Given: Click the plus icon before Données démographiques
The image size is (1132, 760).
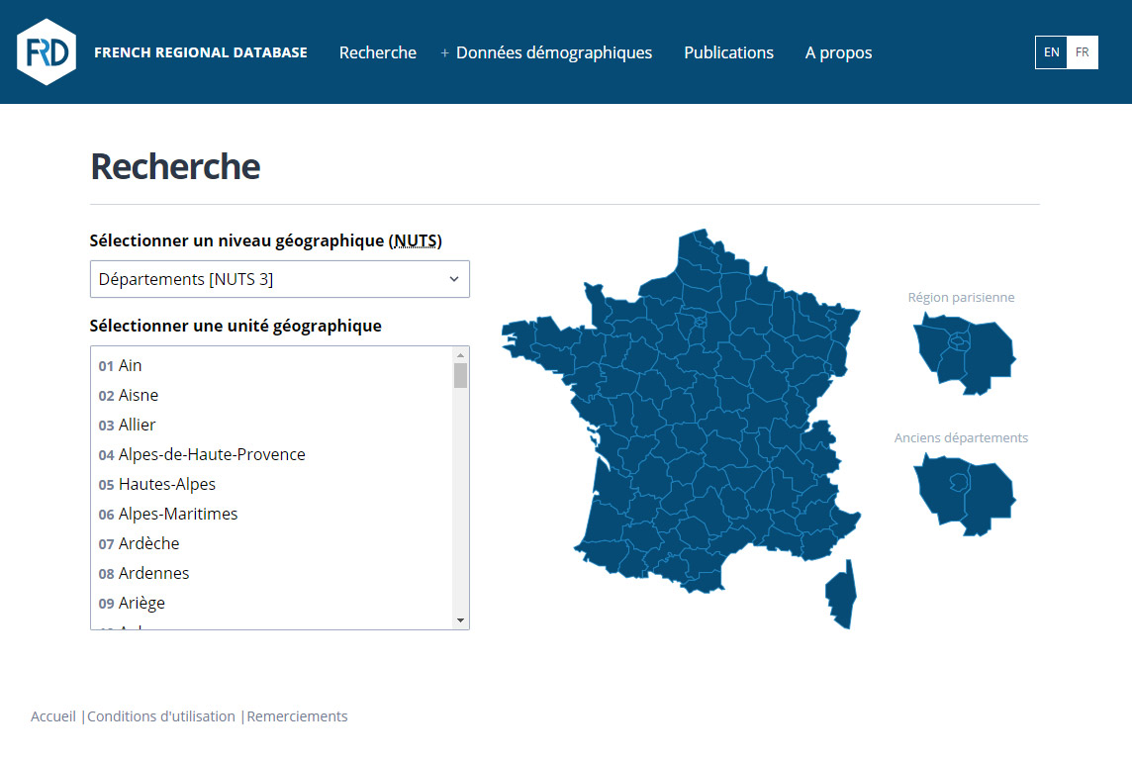Looking at the screenshot, I should pos(445,53).
